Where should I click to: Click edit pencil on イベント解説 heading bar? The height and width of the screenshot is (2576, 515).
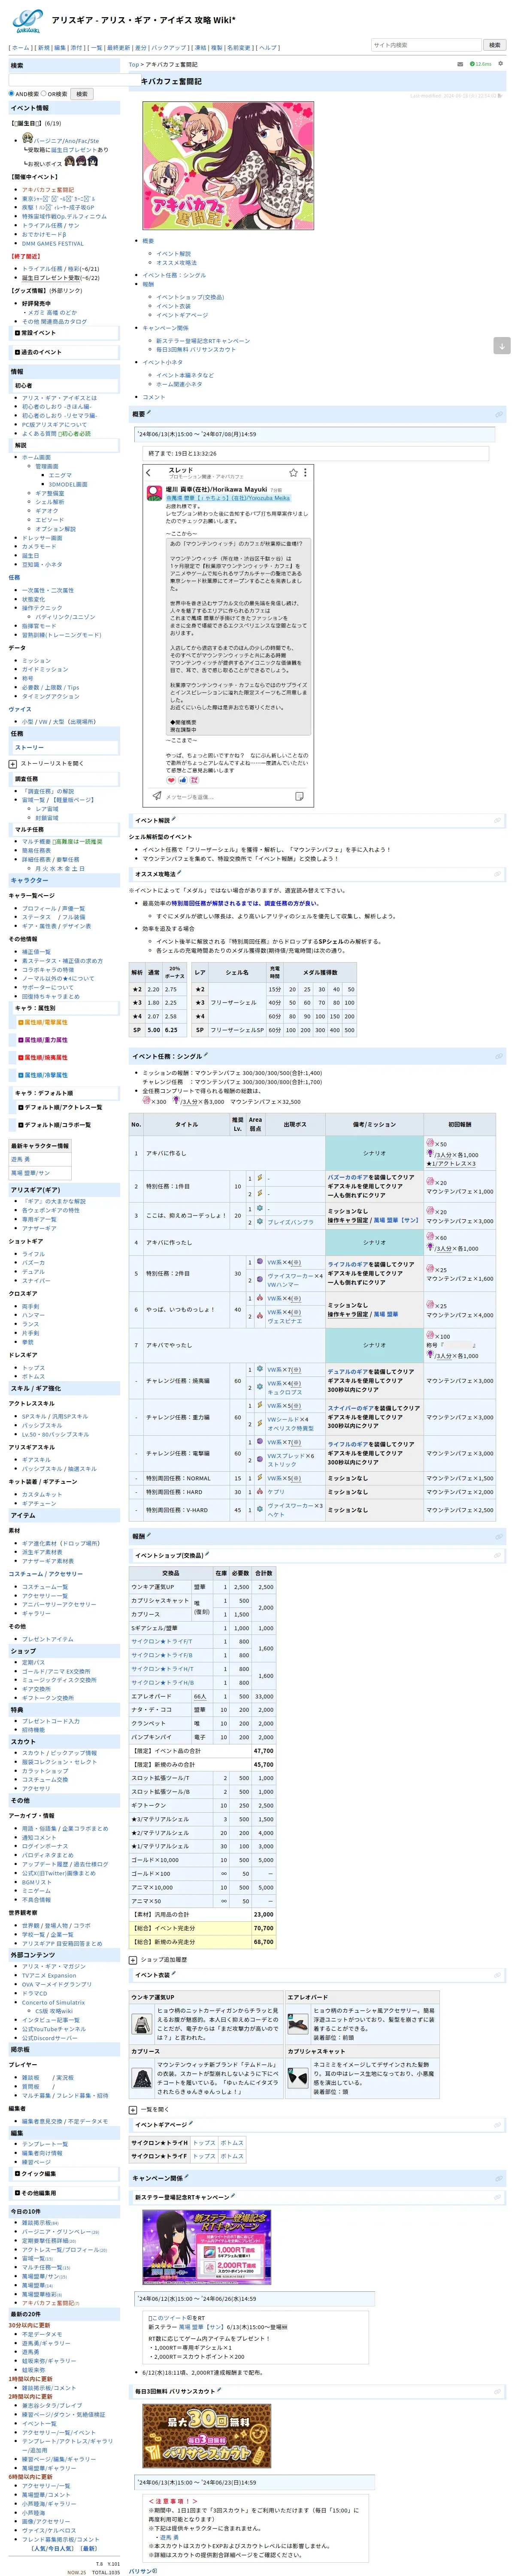tap(174, 819)
